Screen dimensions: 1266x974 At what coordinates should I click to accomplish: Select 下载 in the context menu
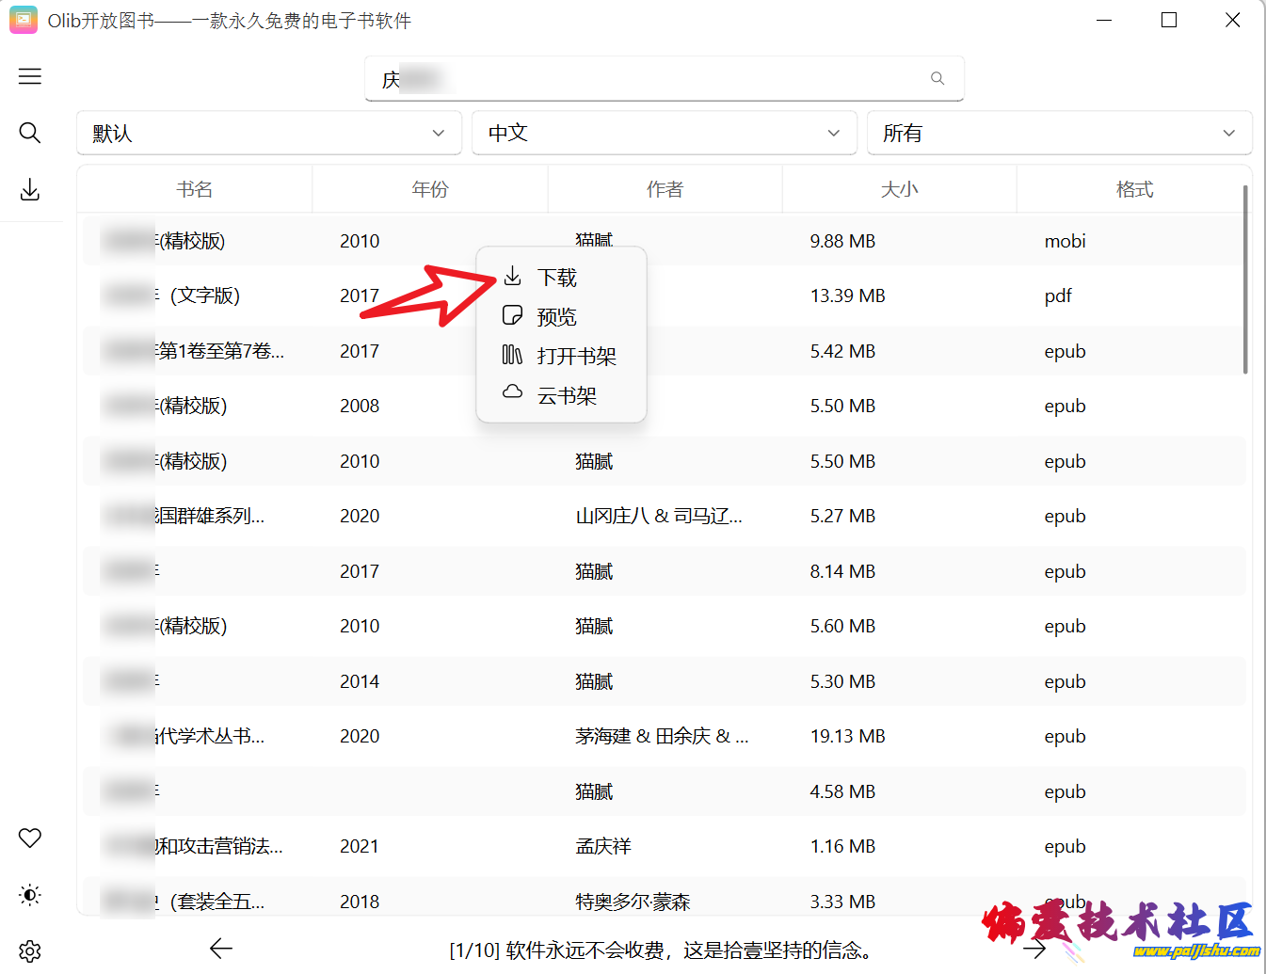(x=557, y=278)
